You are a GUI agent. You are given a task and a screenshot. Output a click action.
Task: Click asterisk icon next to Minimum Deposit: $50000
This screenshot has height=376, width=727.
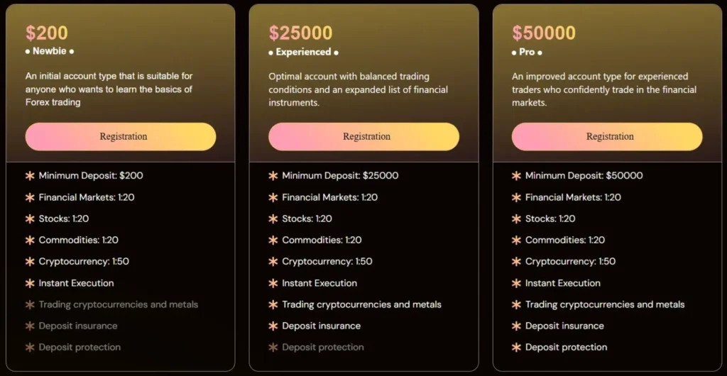pyautogui.click(x=516, y=176)
